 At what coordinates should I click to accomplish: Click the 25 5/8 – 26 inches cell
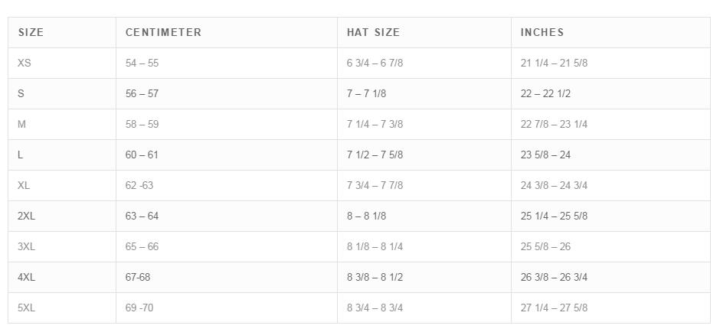tap(545, 246)
